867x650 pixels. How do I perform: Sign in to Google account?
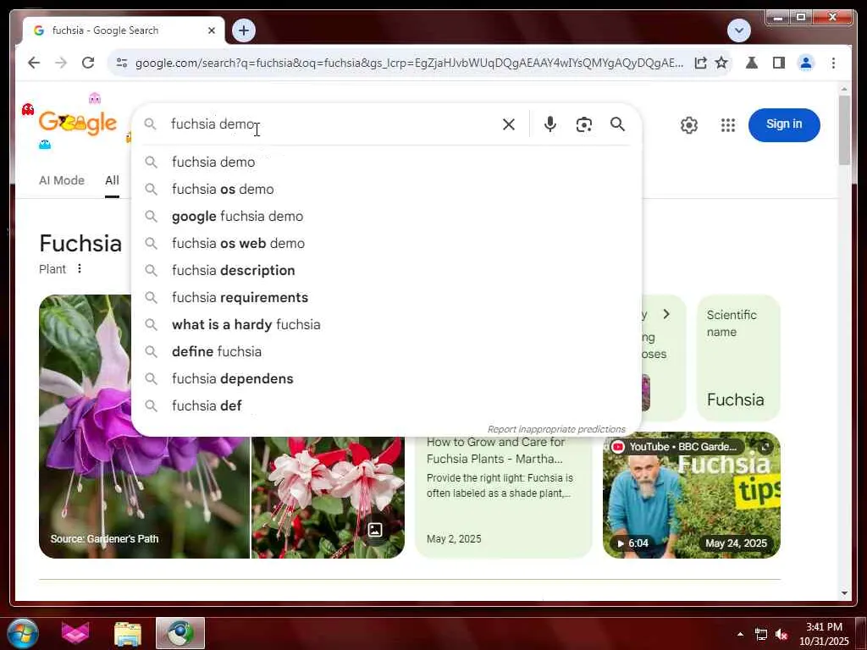784,125
